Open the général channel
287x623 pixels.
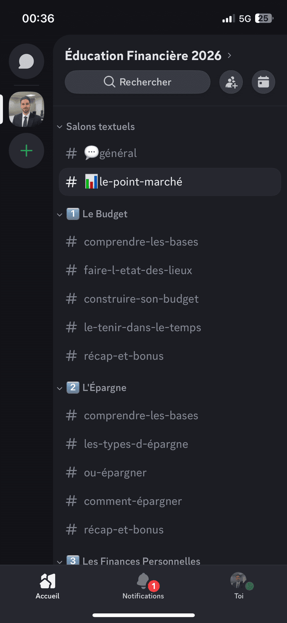(x=118, y=153)
